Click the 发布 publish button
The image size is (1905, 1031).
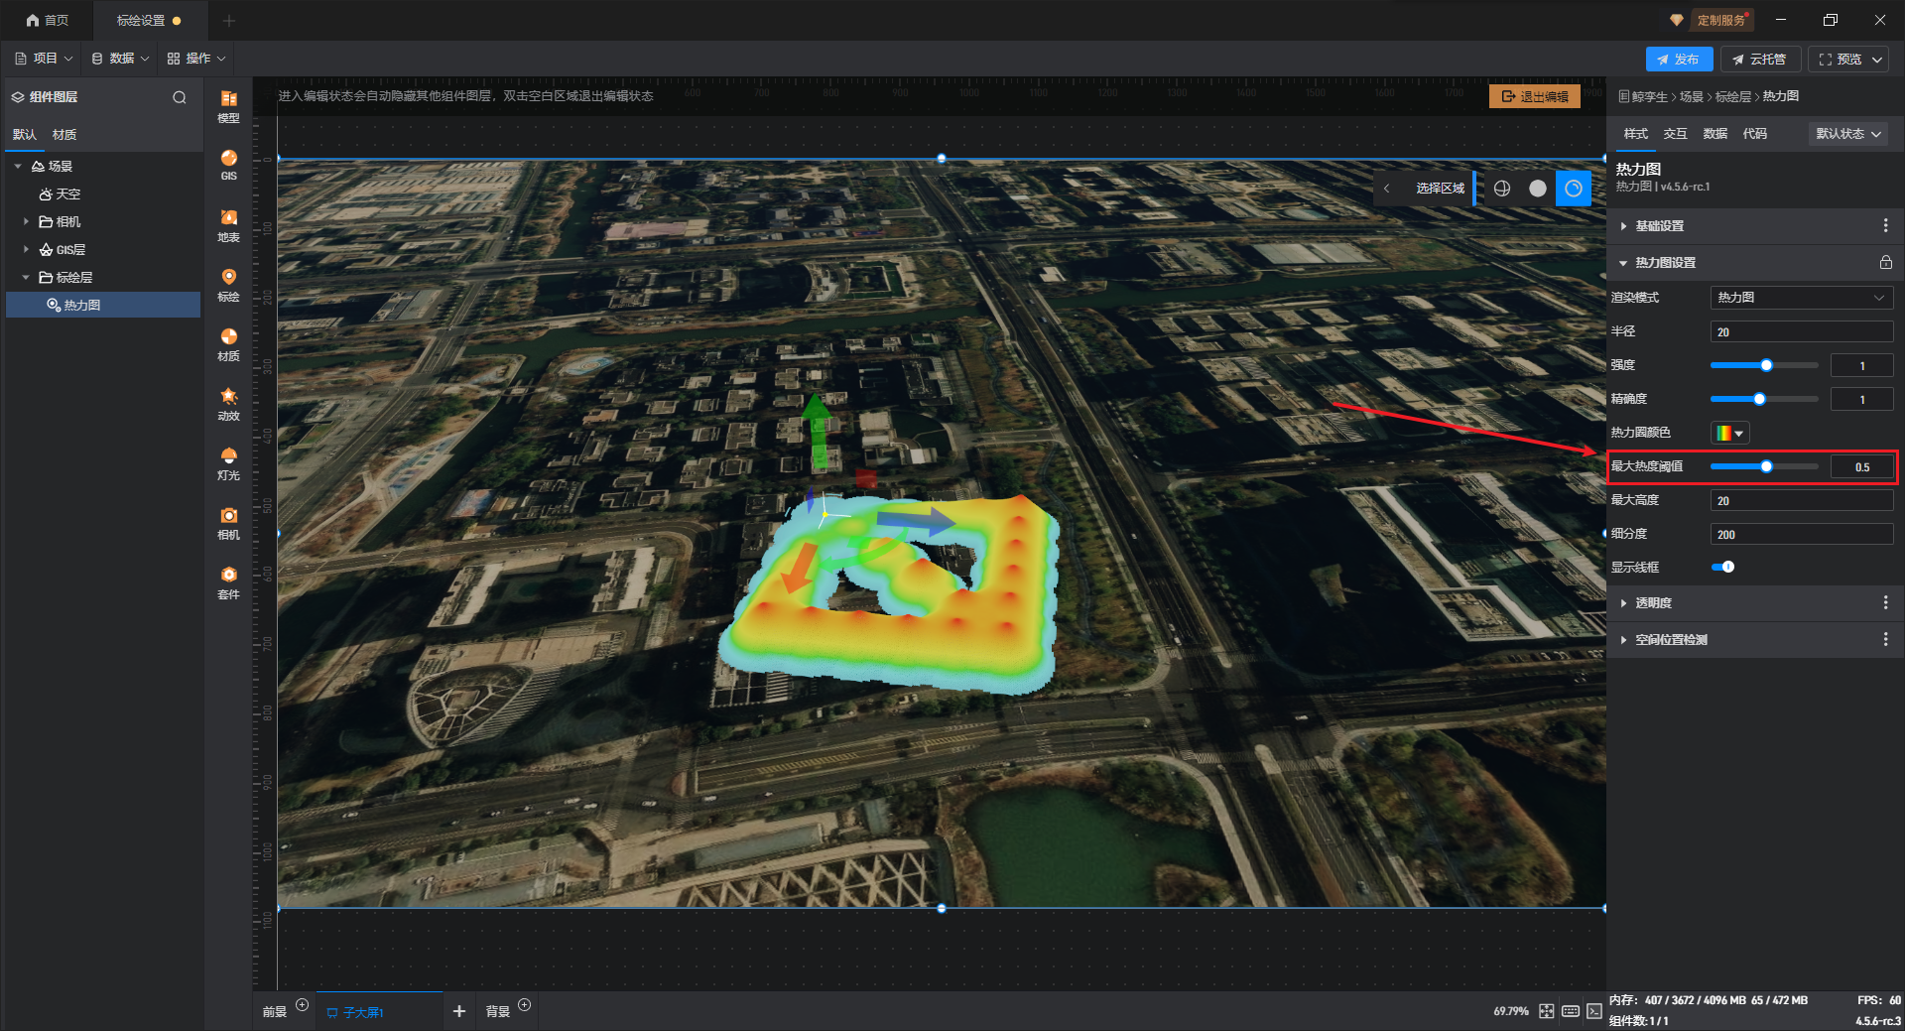(x=1679, y=60)
